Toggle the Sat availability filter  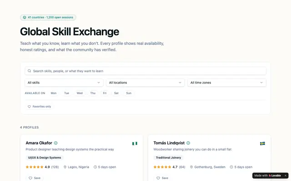click(x=116, y=93)
